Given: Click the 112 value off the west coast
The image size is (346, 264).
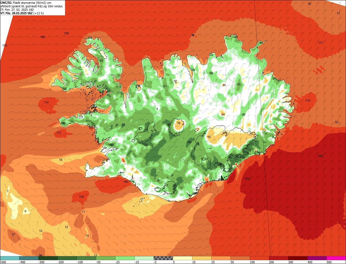Looking at the screenshot, I should [x=59, y=133].
